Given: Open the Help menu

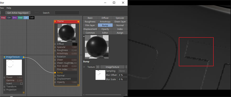Looking at the screenshot, I should [x=9, y=8].
